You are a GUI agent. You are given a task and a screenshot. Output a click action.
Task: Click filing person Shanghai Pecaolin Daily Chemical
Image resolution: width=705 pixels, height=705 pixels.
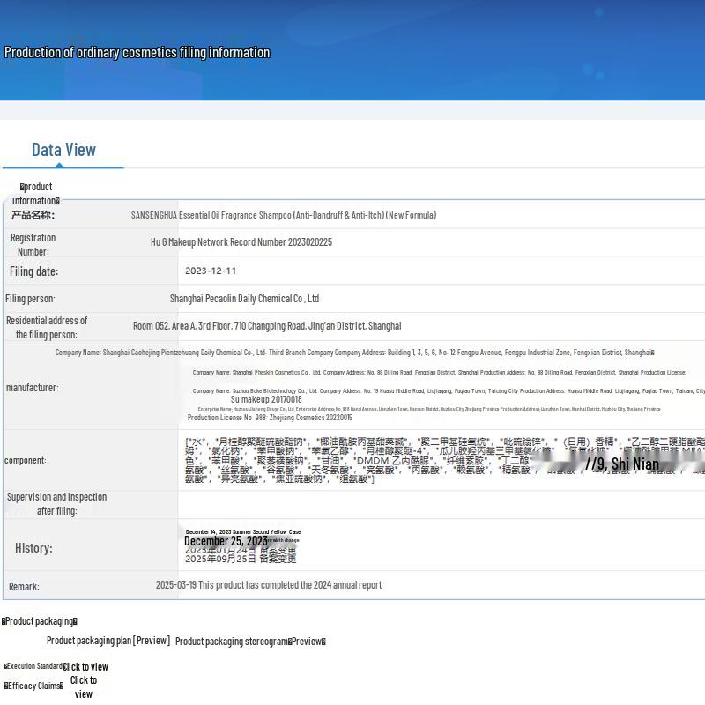245,299
